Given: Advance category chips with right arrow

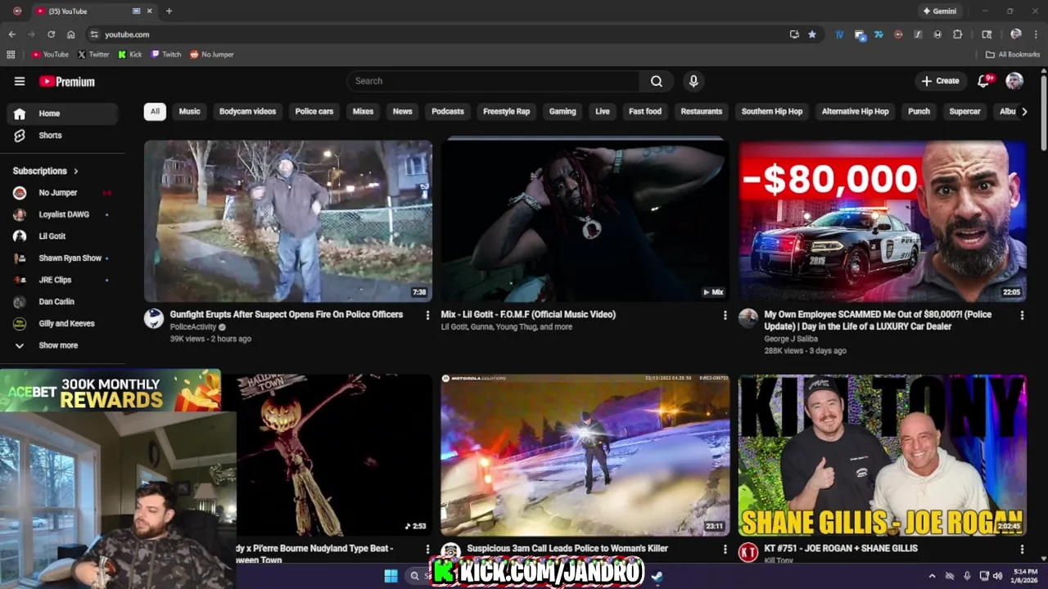Looking at the screenshot, I should [1024, 111].
